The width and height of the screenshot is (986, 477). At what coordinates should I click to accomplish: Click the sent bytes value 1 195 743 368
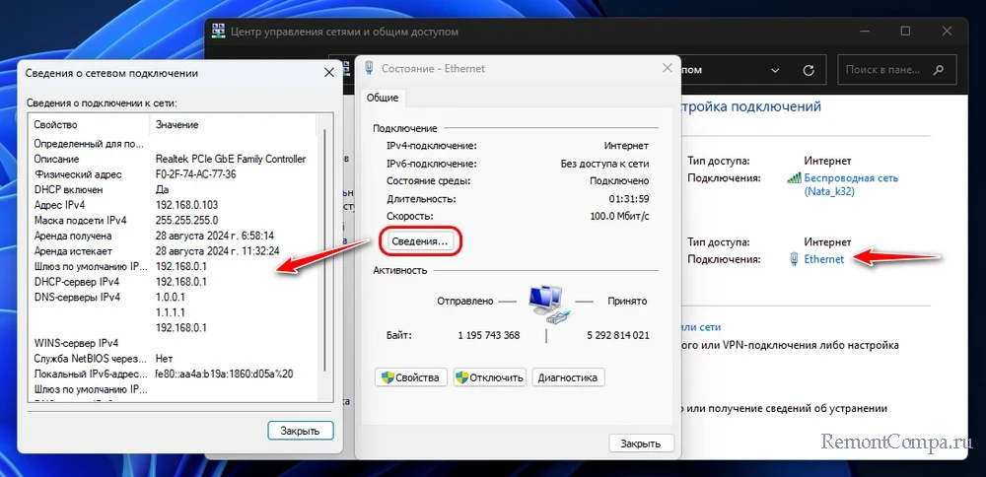[x=489, y=335]
